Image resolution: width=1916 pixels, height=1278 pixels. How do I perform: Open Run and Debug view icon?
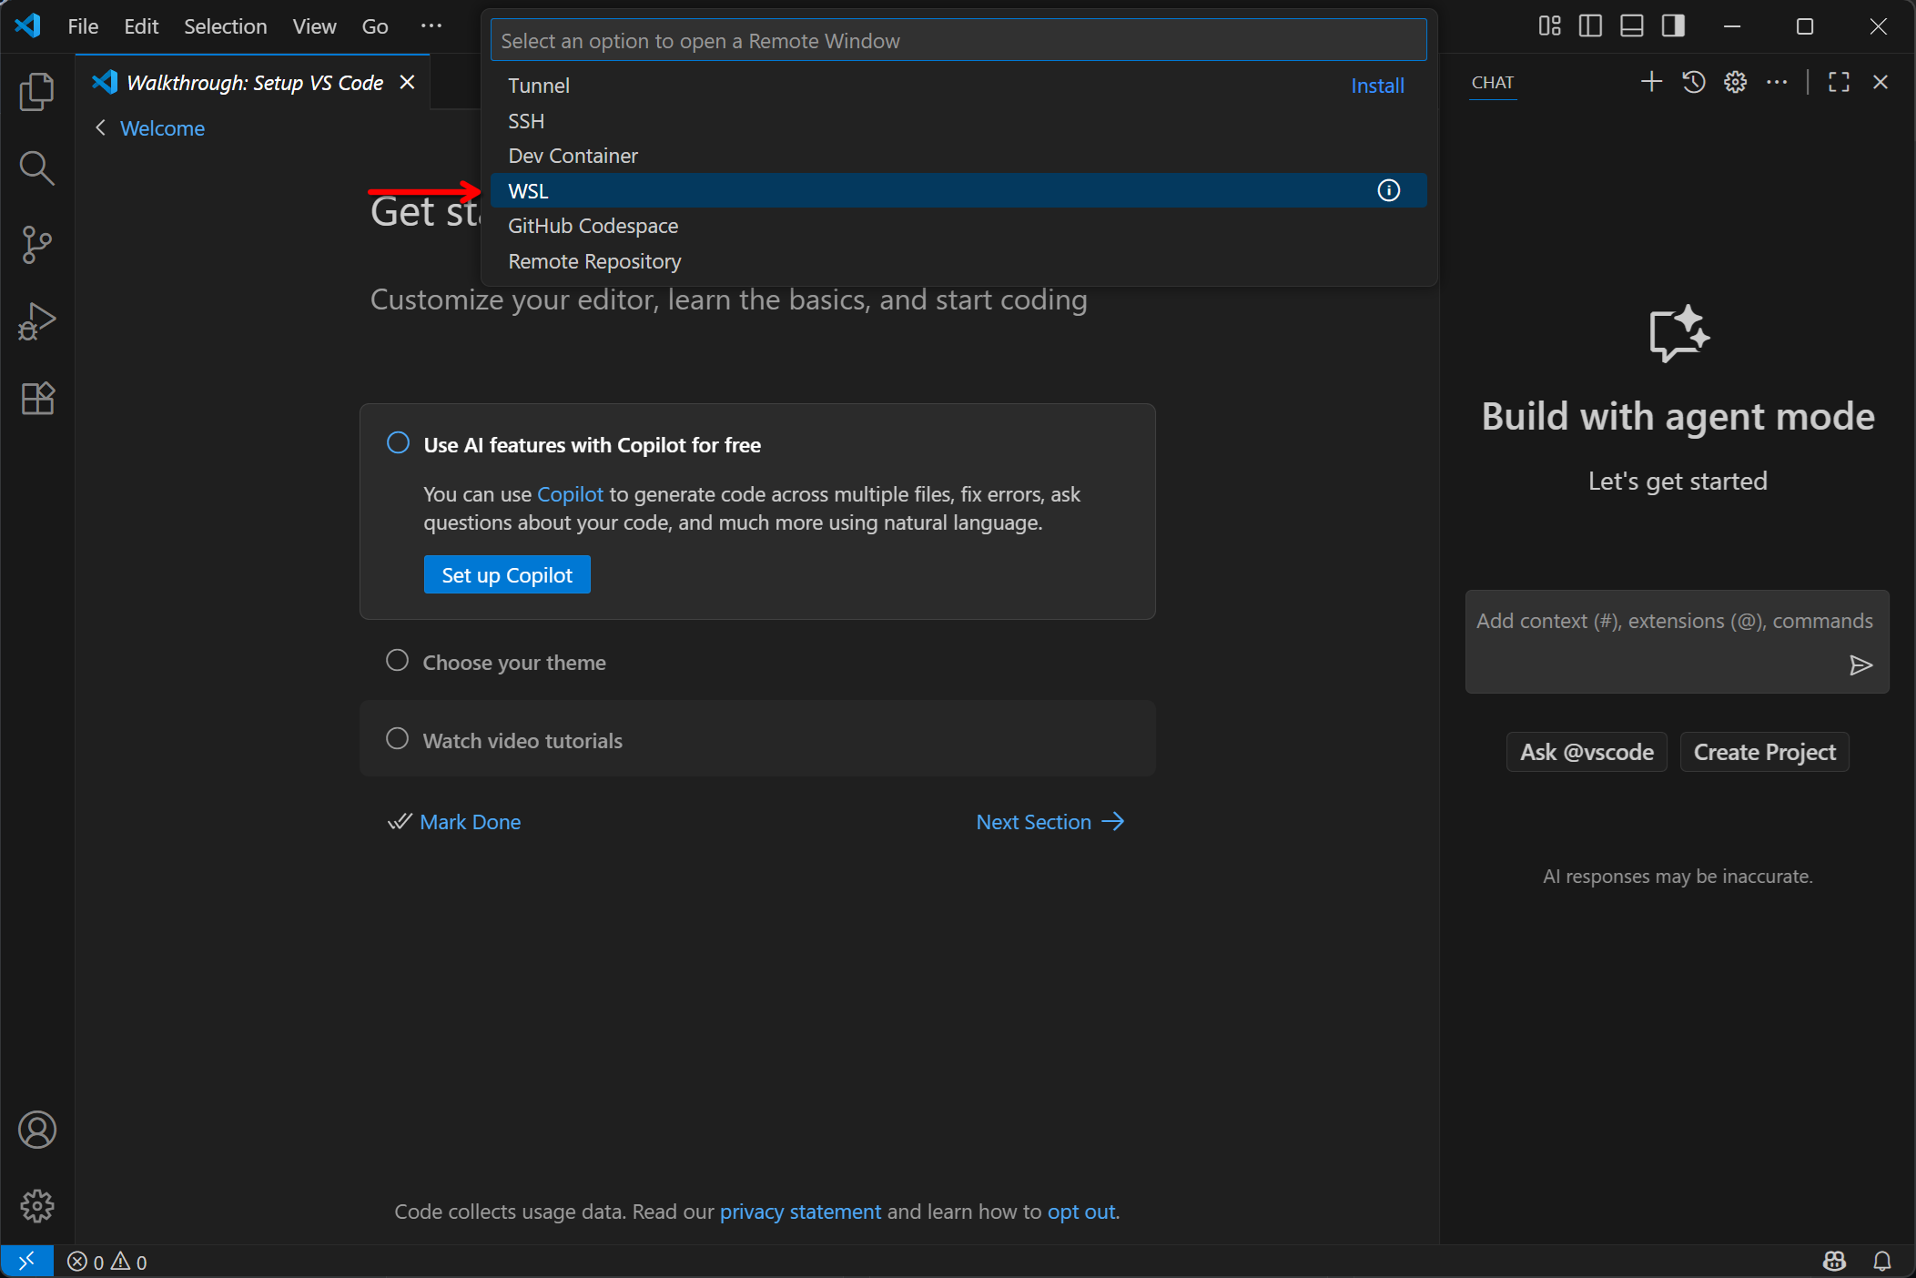[x=36, y=321]
